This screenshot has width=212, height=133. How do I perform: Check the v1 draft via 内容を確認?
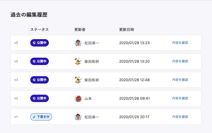[180, 117]
